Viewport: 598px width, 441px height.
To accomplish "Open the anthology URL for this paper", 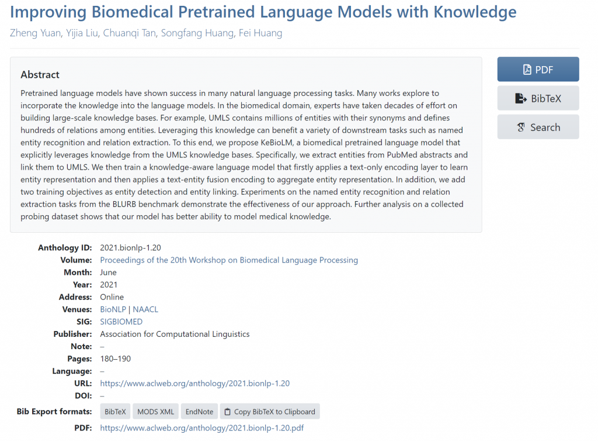I will coord(194,384).
